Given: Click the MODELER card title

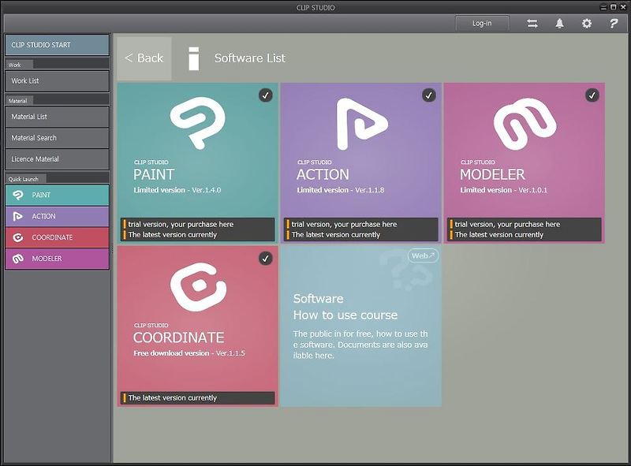Looking at the screenshot, I should 492,174.
